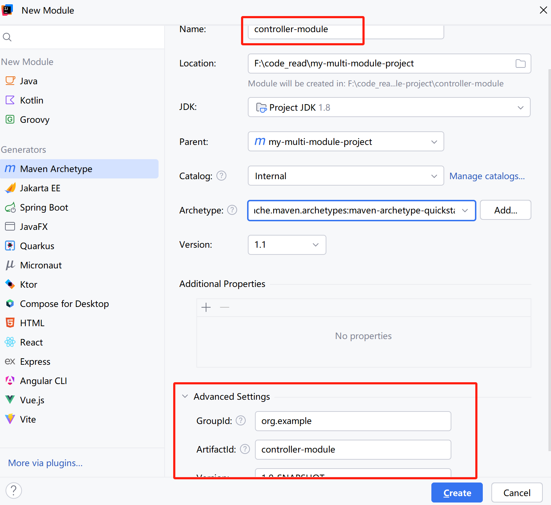The image size is (551, 505).
Task: Close the New Module dialog
Action: tap(543, 10)
